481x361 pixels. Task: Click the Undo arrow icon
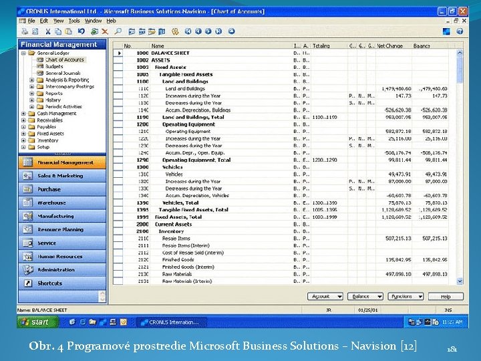82,31
